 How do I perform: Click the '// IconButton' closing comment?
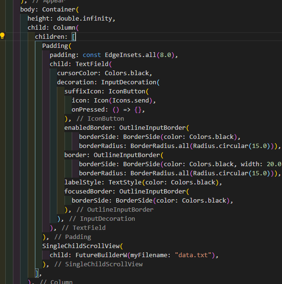(100, 119)
